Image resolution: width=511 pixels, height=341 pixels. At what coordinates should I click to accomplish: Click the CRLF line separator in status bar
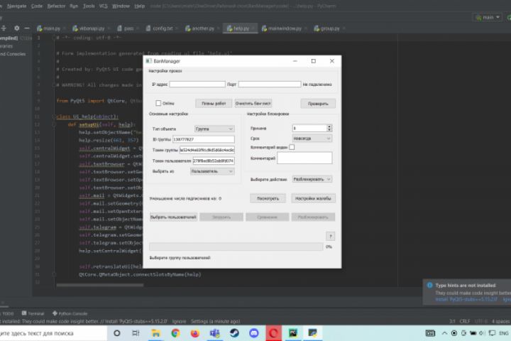pyautogui.click(x=464, y=321)
